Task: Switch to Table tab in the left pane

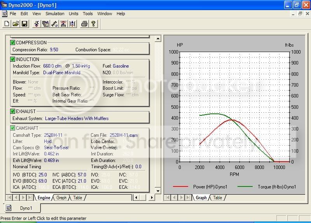Action: 77,198
